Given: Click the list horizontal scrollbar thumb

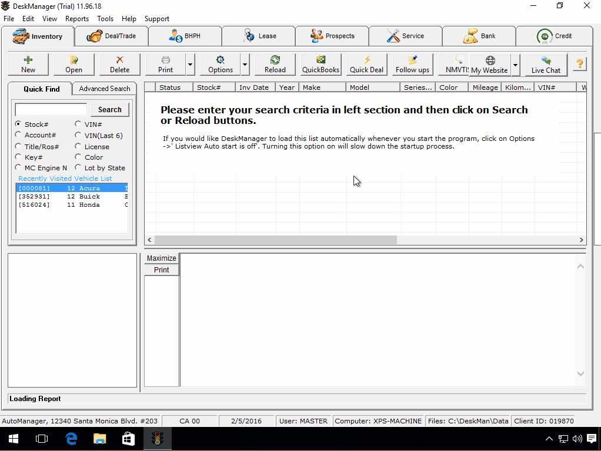Looking at the screenshot, I should tap(276, 240).
